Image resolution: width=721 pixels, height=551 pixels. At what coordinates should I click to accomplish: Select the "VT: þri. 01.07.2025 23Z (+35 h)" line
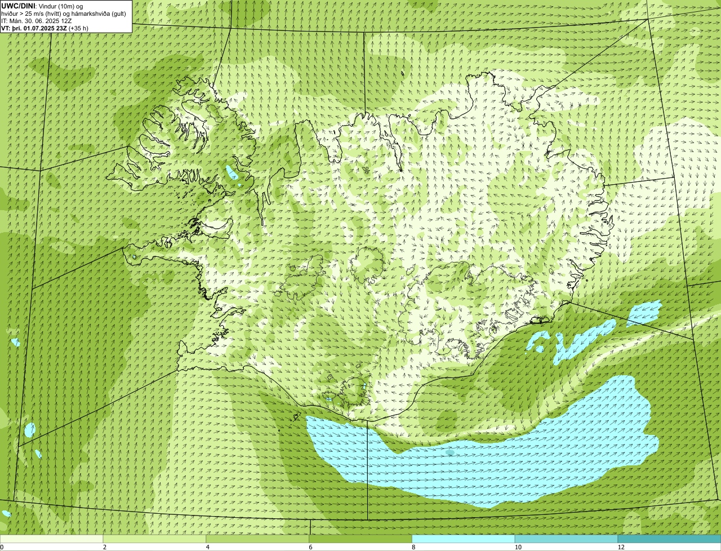[44, 28]
